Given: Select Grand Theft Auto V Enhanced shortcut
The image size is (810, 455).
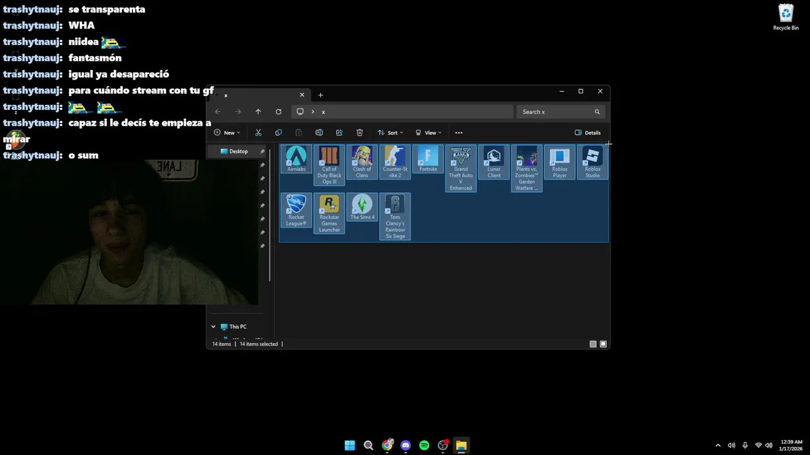Looking at the screenshot, I should tap(461, 169).
